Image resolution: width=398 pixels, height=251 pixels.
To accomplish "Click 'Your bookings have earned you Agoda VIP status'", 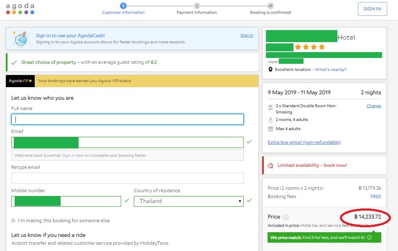I will [84, 81].
